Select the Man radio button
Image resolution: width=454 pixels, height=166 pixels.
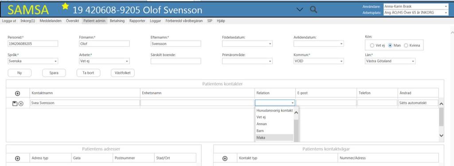tap(390, 46)
